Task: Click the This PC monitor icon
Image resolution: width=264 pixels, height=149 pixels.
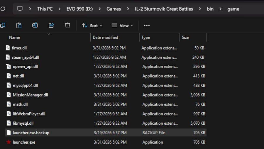Action: (x=20, y=9)
